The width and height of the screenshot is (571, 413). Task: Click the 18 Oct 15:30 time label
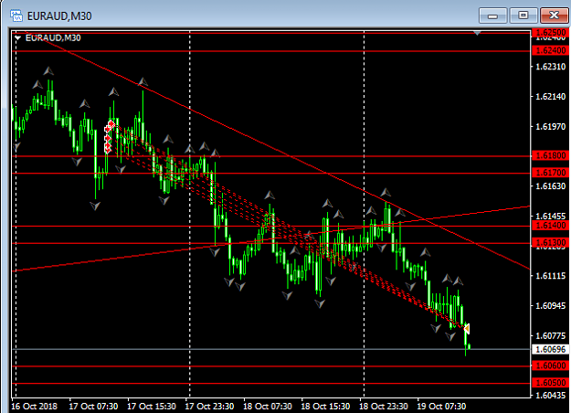pos(325,406)
